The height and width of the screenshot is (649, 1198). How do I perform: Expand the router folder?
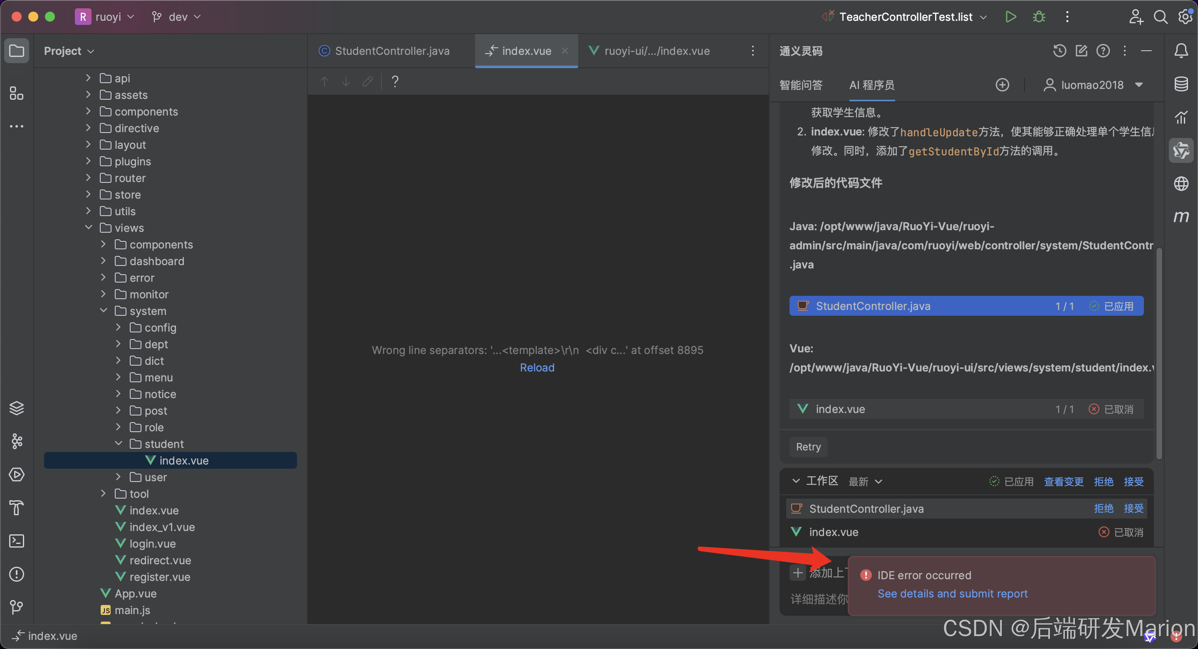[x=88, y=178]
